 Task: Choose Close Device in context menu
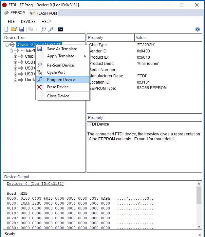[63, 96]
